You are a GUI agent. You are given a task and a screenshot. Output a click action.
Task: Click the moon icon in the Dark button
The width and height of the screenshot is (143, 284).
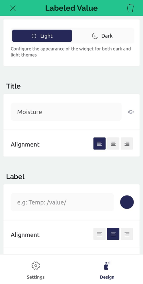95,36
